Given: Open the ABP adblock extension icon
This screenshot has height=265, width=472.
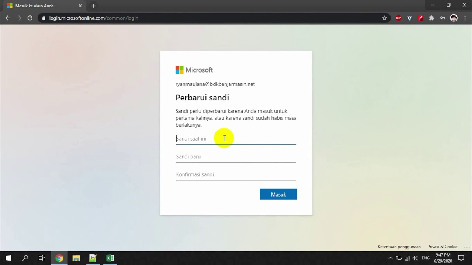Looking at the screenshot, I should pos(398,18).
